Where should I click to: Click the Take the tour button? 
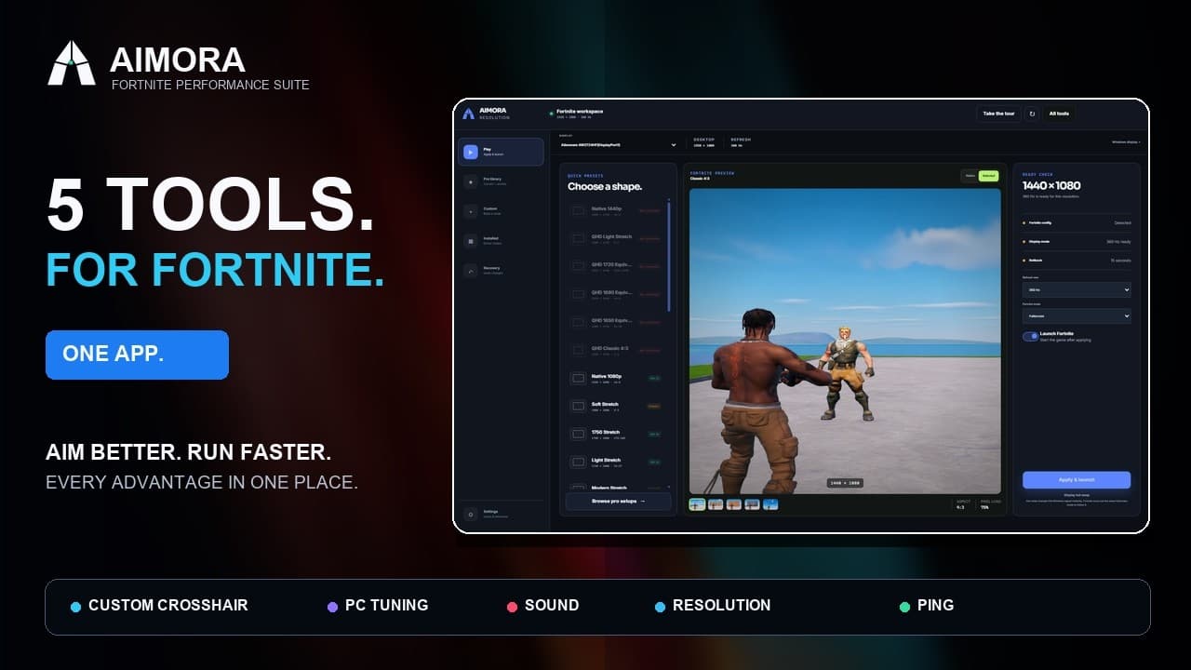998,114
